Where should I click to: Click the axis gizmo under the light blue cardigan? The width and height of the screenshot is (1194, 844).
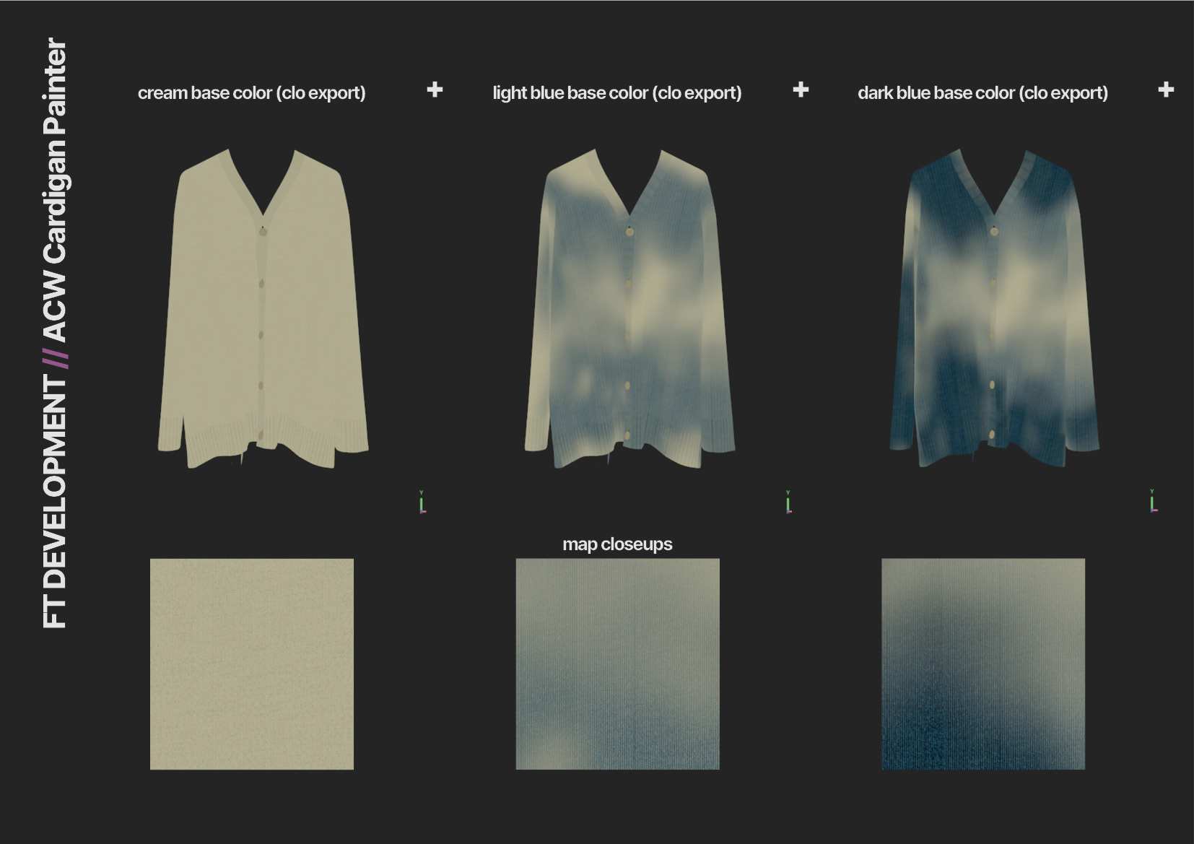click(788, 503)
